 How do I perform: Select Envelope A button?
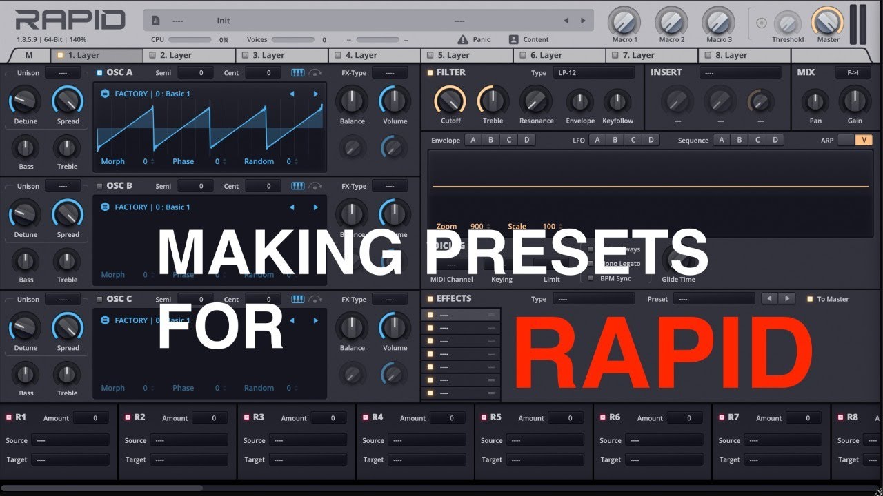click(473, 140)
